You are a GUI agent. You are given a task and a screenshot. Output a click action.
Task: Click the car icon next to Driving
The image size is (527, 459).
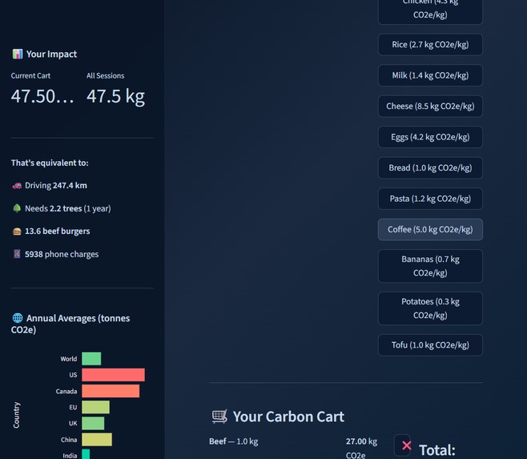click(x=17, y=186)
